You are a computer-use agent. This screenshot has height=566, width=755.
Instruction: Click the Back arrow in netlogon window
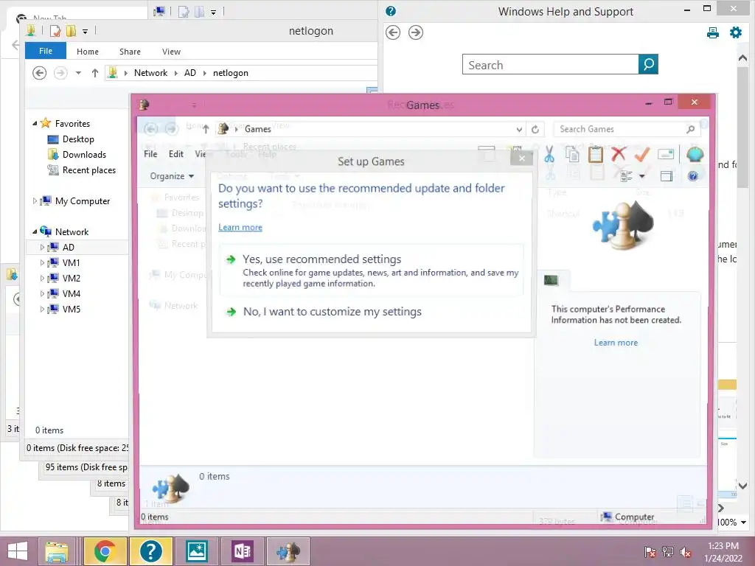coord(40,73)
